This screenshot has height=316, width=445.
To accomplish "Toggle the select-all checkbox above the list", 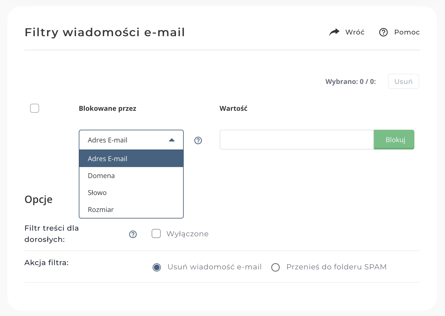I will (34, 108).
